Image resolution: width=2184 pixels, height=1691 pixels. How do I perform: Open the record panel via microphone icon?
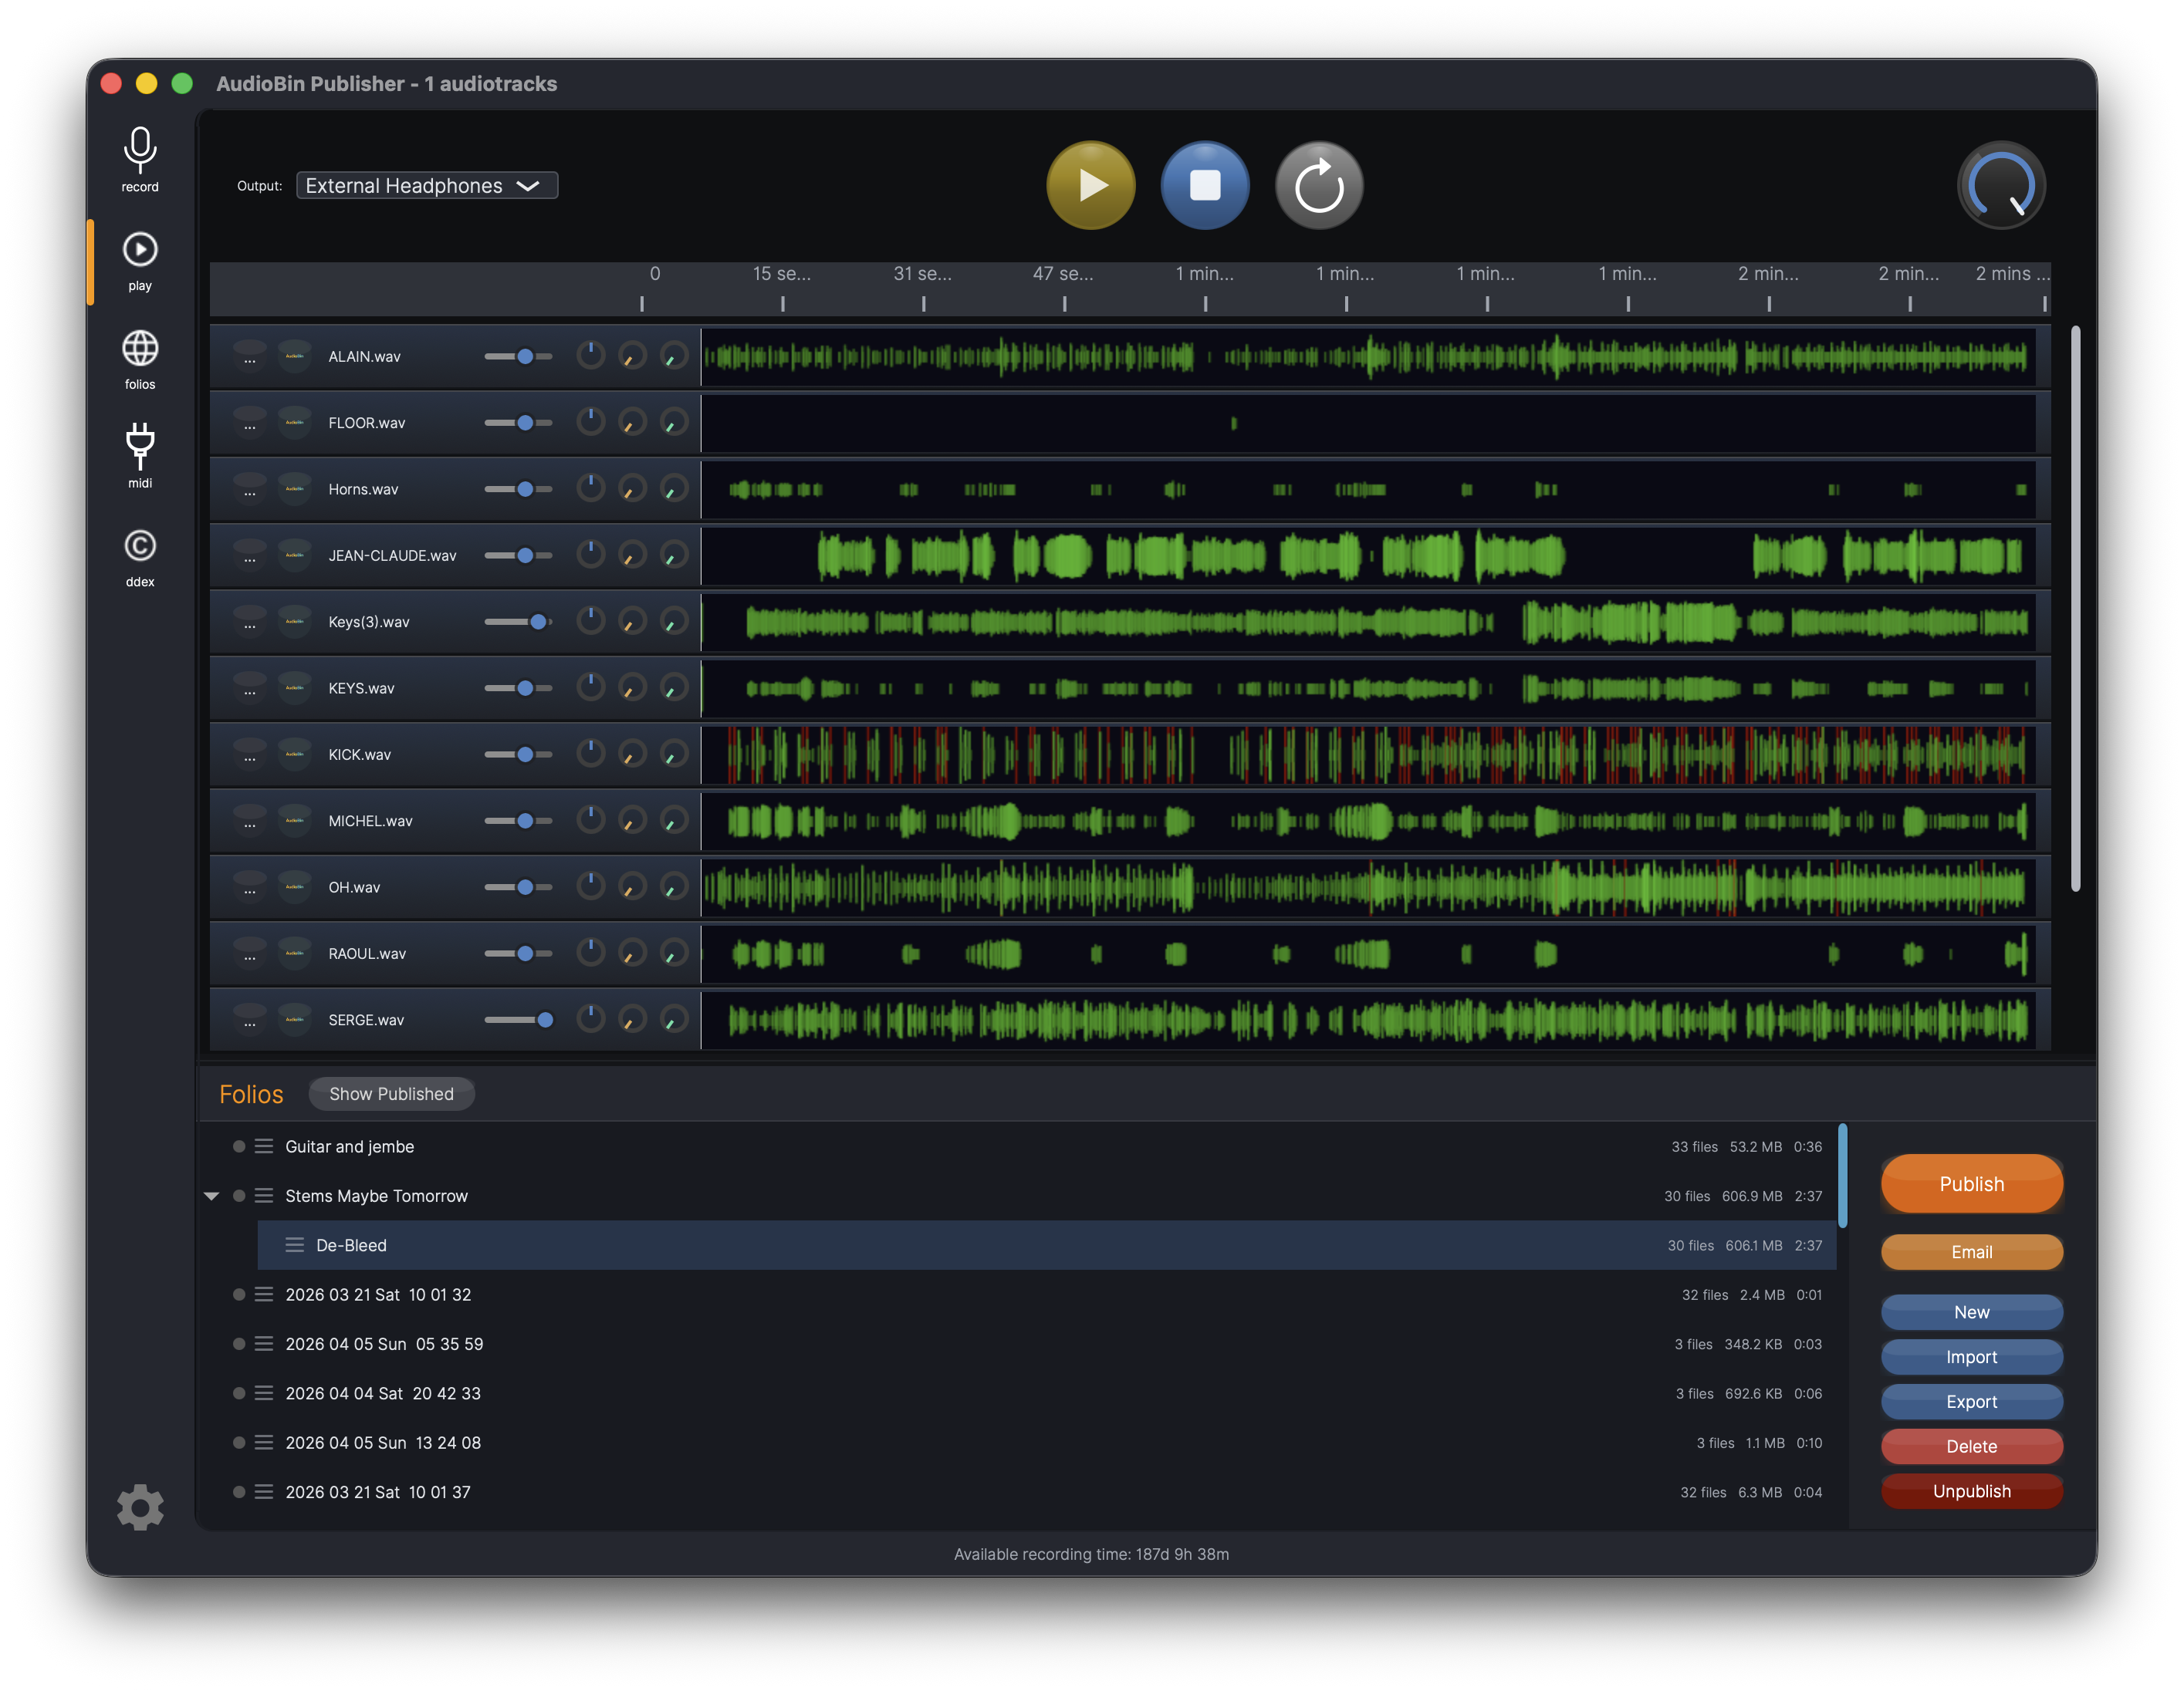(140, 158)
